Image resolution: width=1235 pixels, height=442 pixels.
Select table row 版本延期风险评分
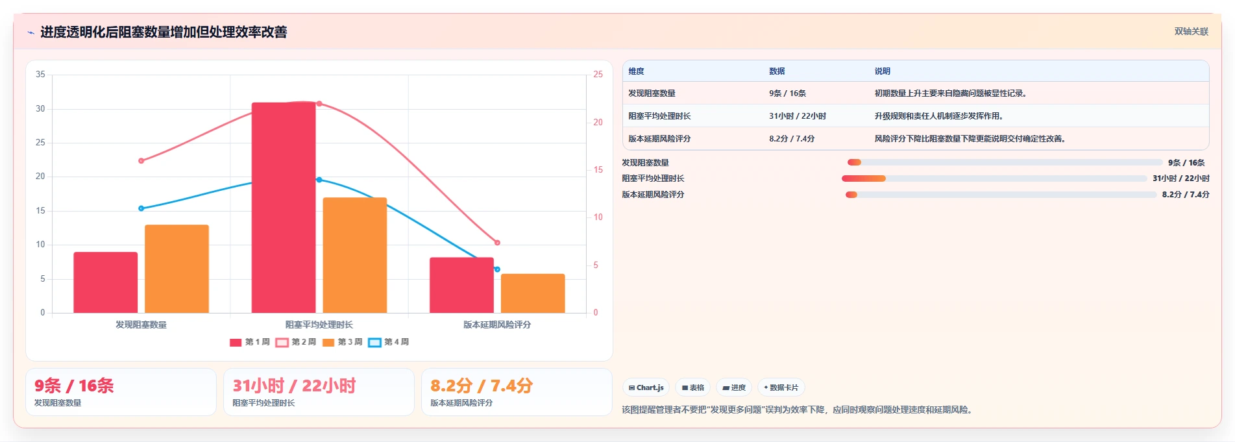point(916,139)
